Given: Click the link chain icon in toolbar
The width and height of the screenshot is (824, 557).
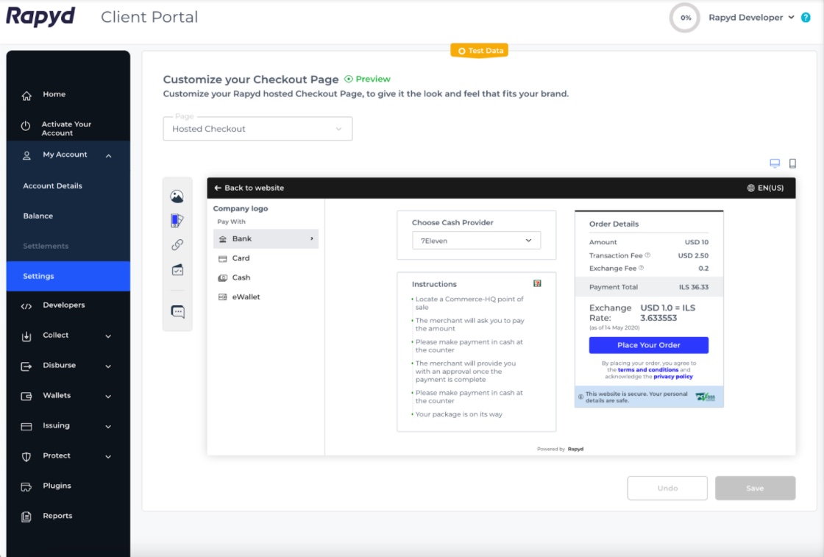Looking at the screenshot, I should pos(177,245).
